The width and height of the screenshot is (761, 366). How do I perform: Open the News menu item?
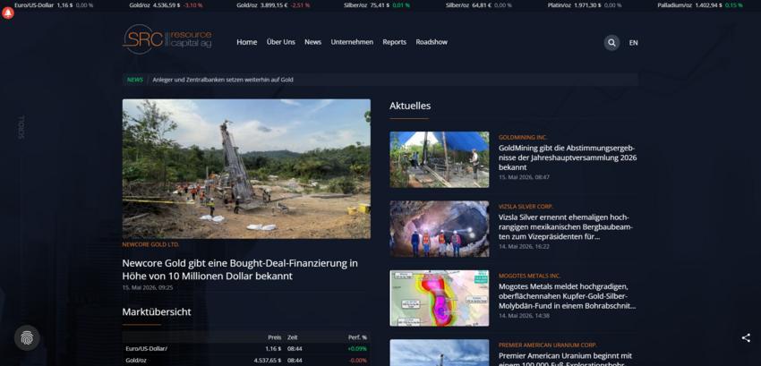coord(312,42)
